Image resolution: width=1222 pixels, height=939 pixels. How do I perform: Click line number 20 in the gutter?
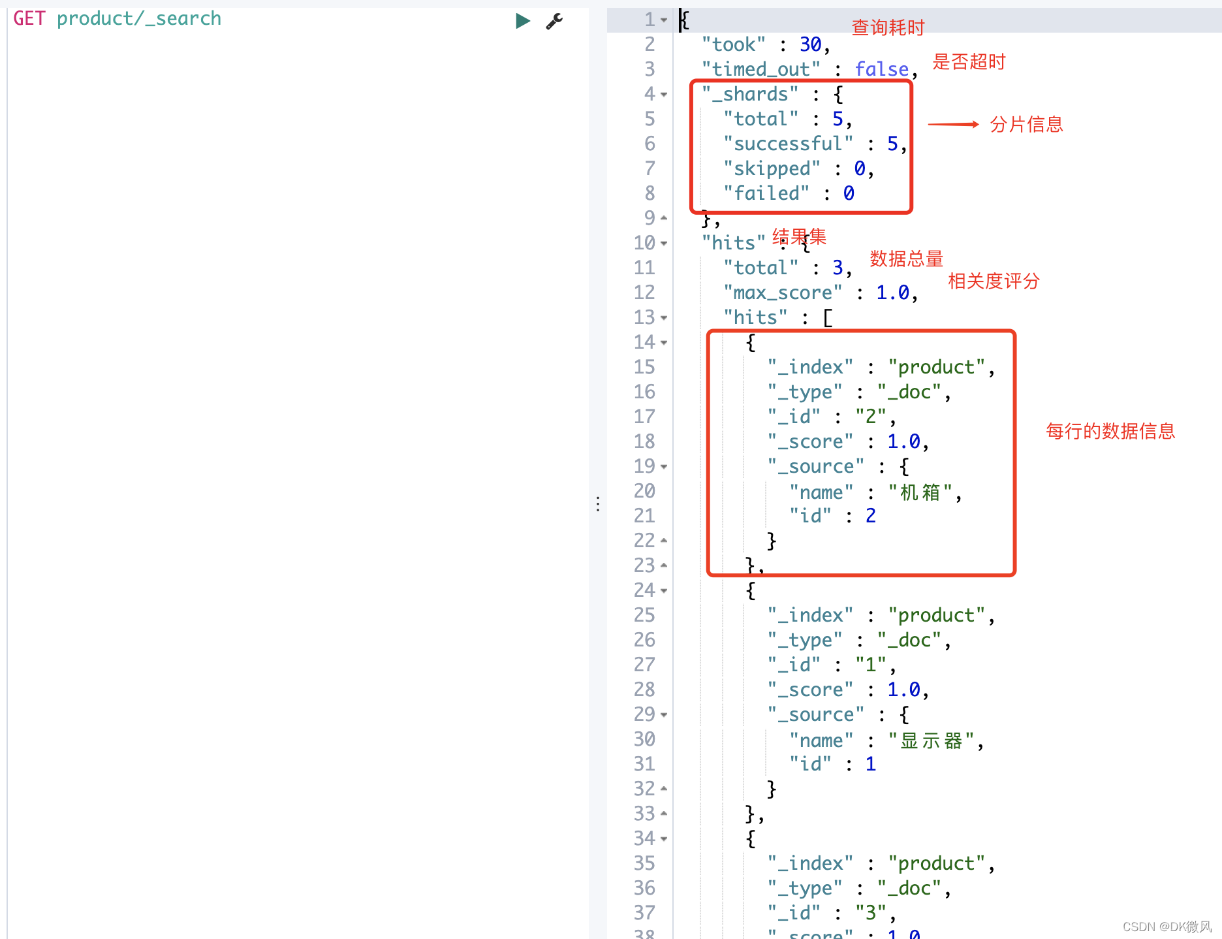(x=644, y=490)
